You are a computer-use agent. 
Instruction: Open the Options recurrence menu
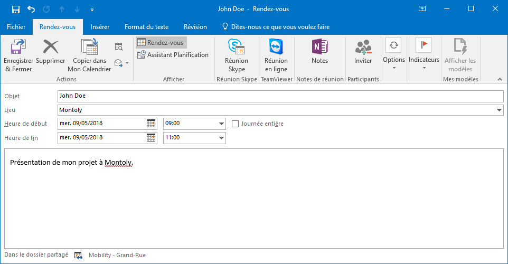pos(393,53)
